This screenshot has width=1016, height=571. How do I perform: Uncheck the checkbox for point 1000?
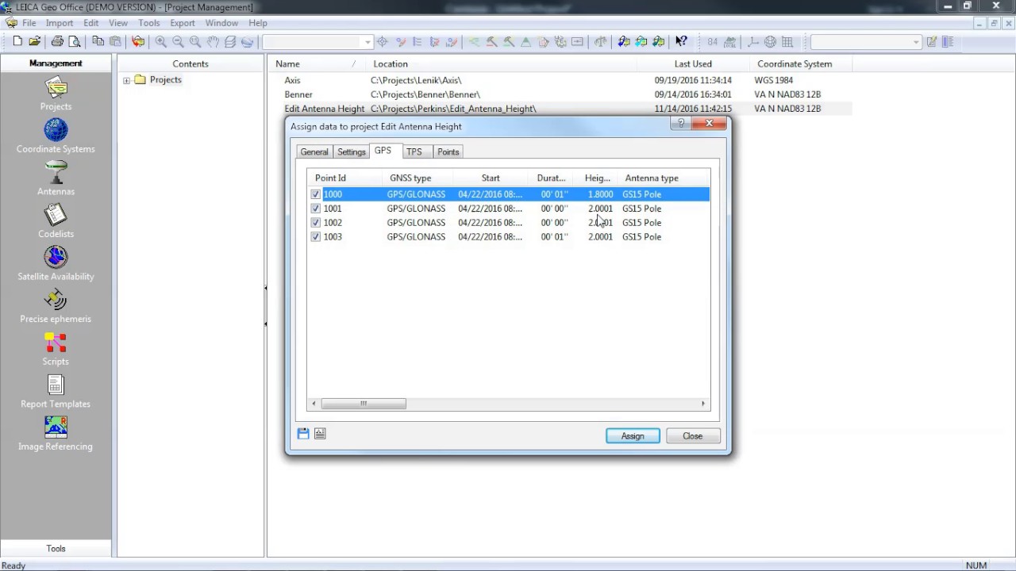[x=316, y=194]
